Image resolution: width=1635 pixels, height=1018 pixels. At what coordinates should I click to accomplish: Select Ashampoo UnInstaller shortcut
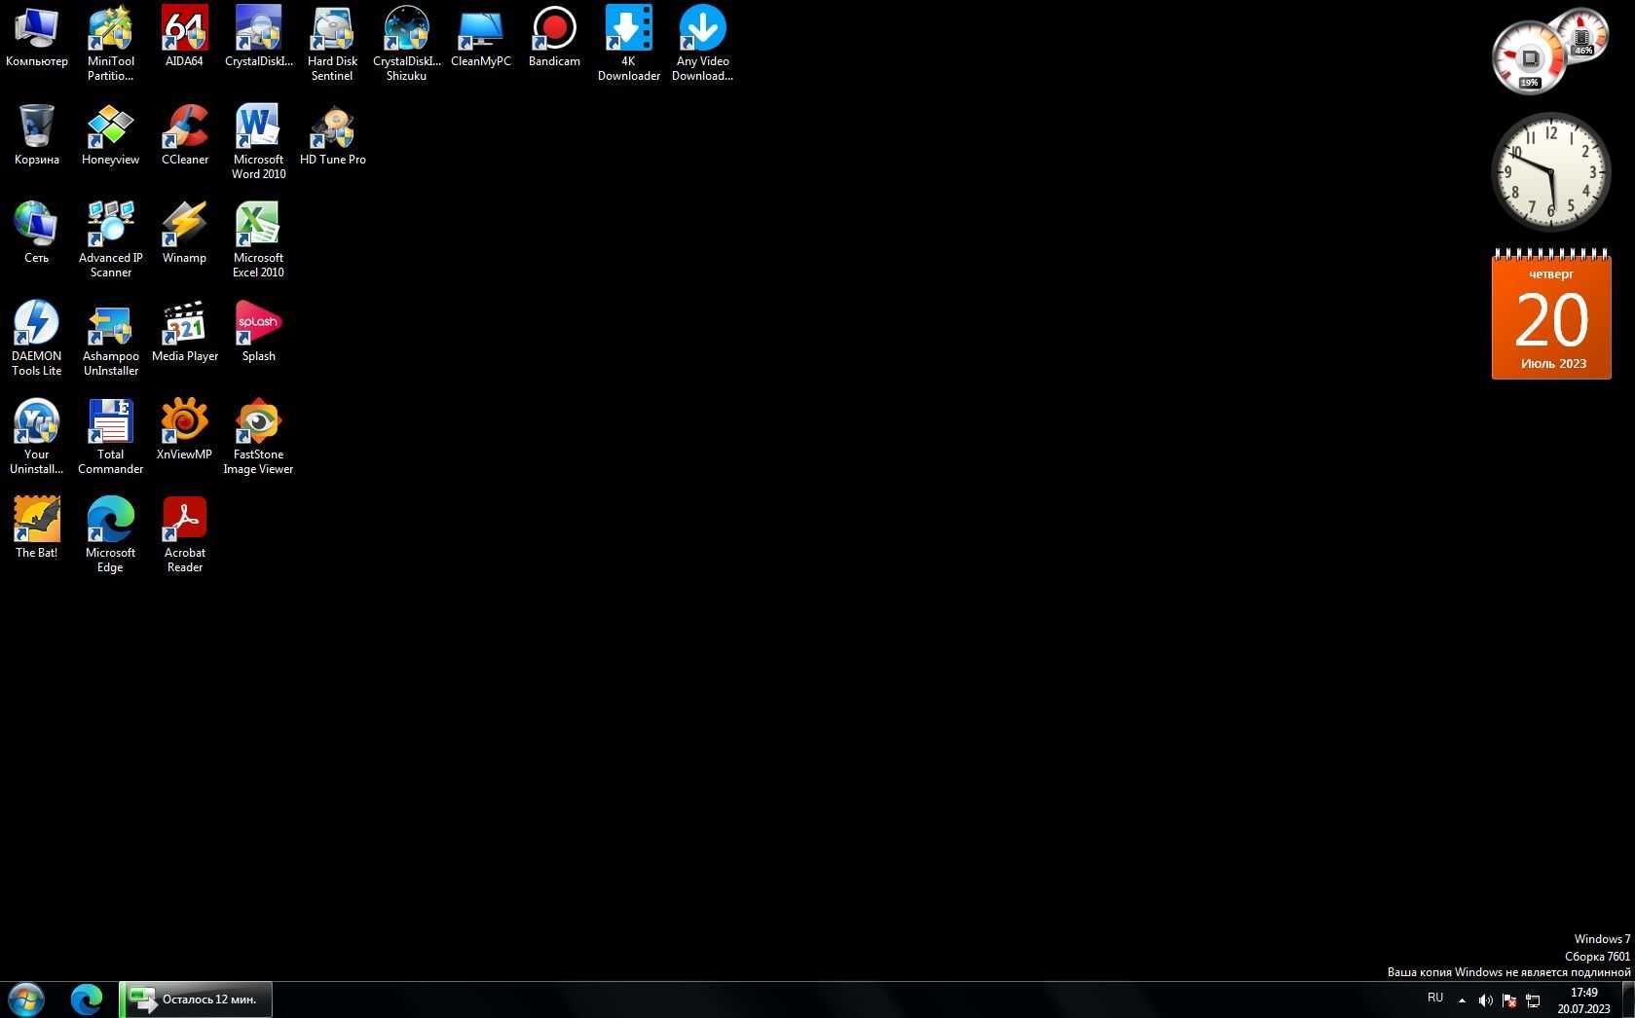(x=110, y=339)
